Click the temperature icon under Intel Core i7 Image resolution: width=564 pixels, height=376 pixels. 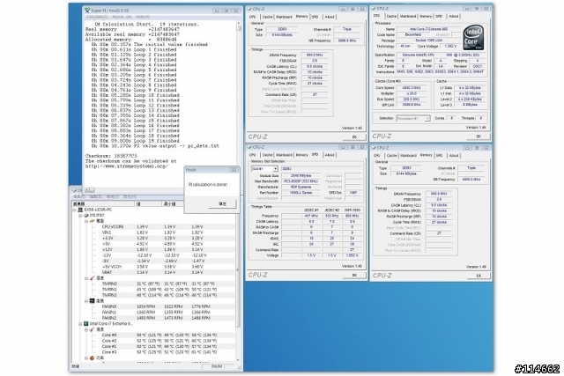pyautogui.click(x=92, y=329)
